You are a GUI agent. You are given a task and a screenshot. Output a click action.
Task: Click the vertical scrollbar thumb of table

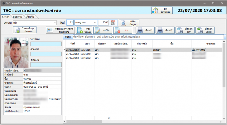(224, 65)
